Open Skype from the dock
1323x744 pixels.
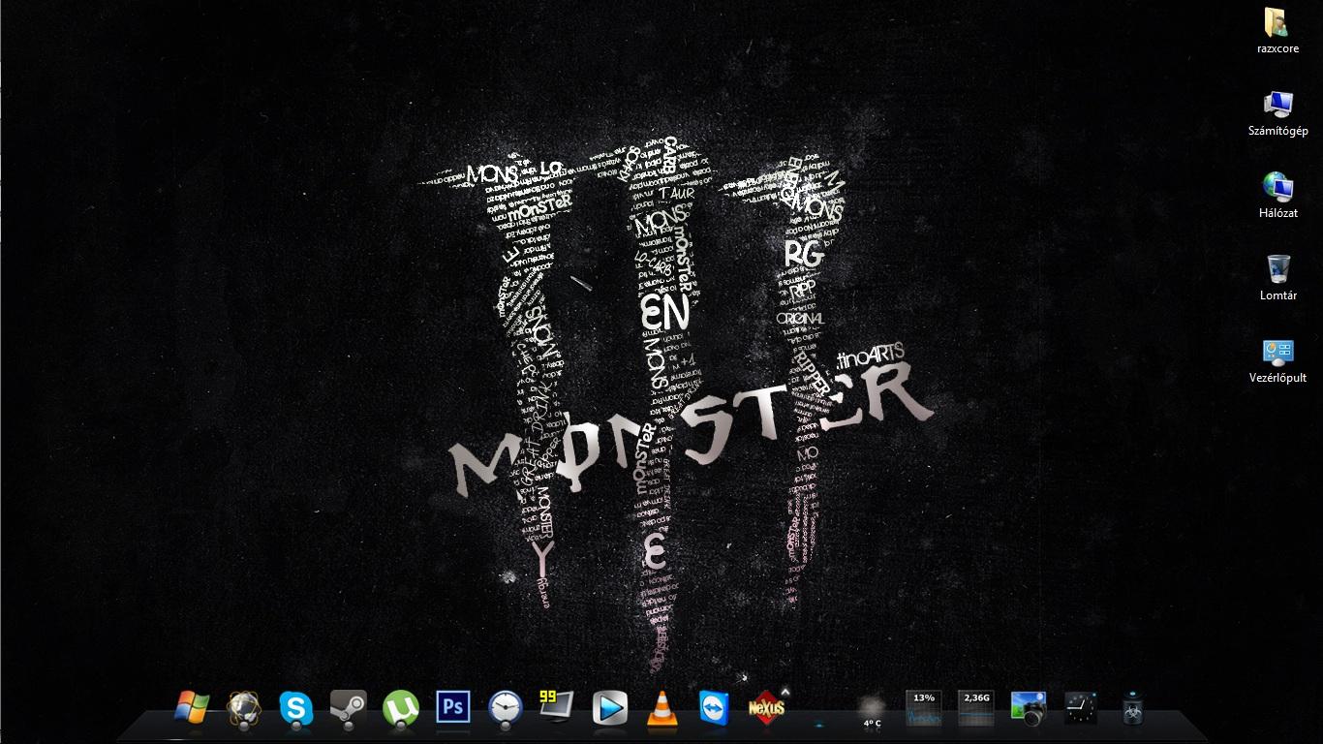pyautogui.click(x=296, y=708)
